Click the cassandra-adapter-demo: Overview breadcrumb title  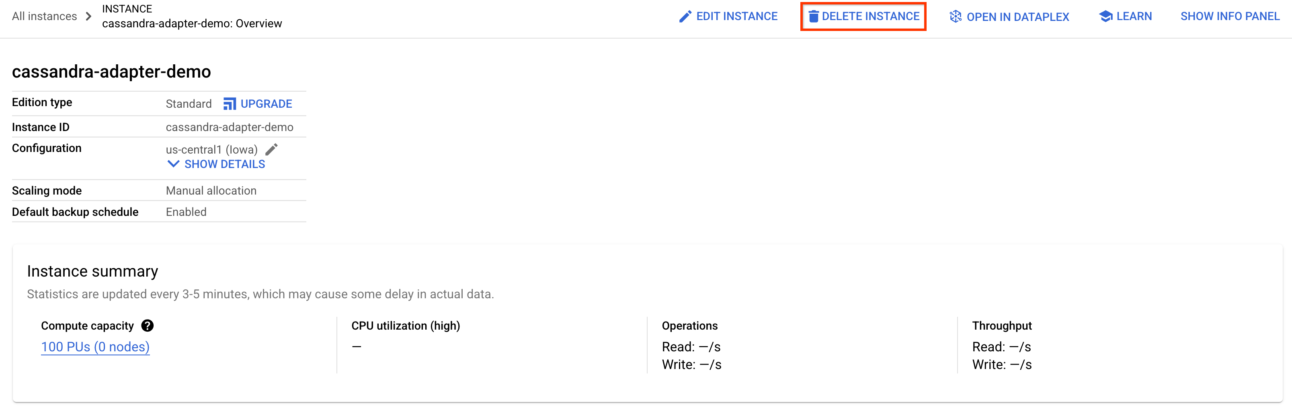tap(192, 24)
